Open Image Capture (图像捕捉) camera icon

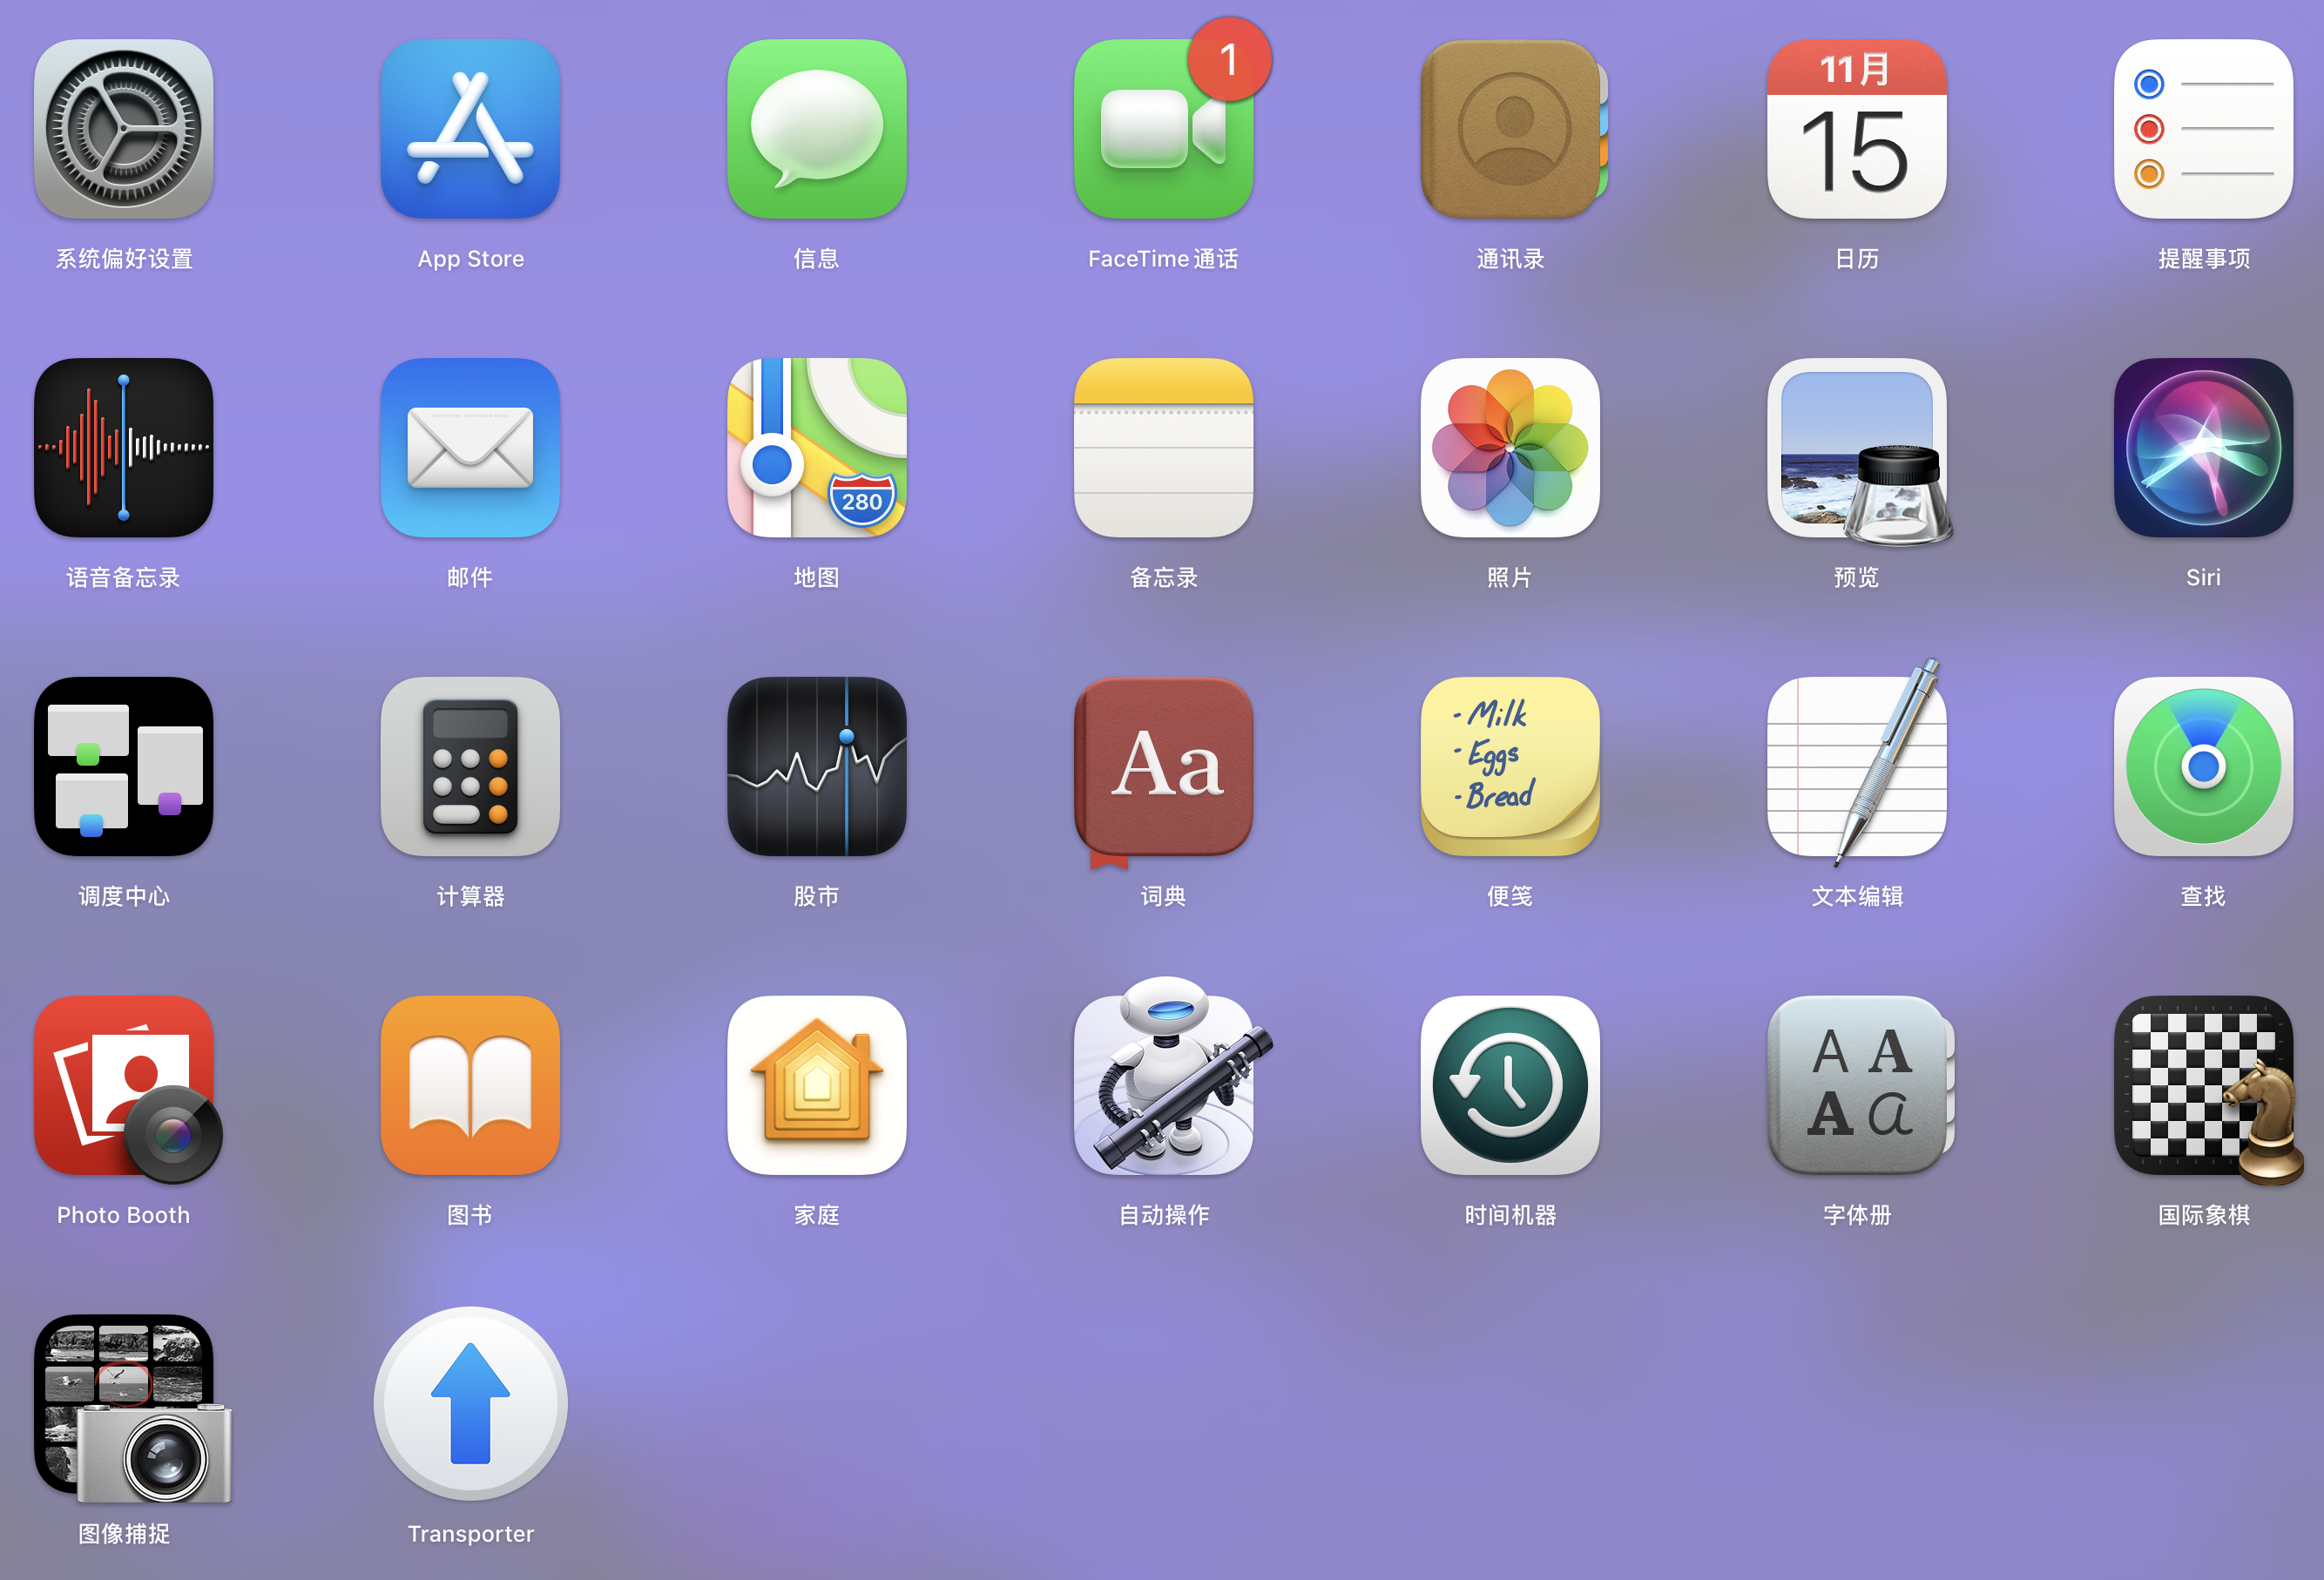[132, 1408]
